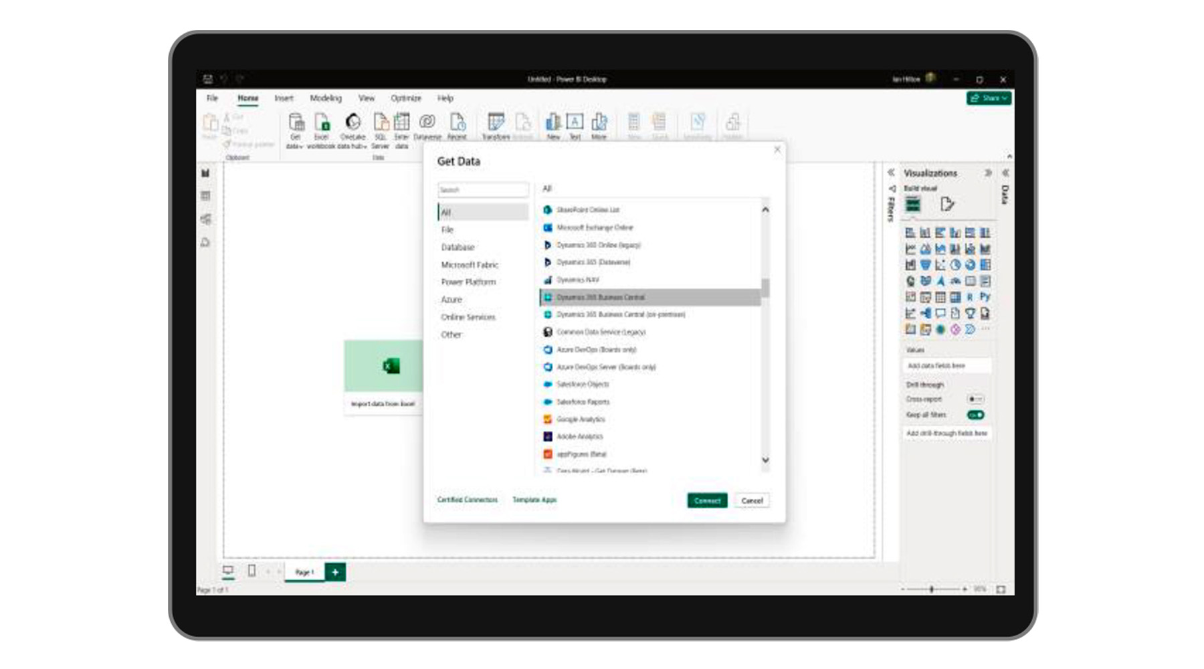
Task: Select the All category in Get Data
Action: tap(483, 212)
